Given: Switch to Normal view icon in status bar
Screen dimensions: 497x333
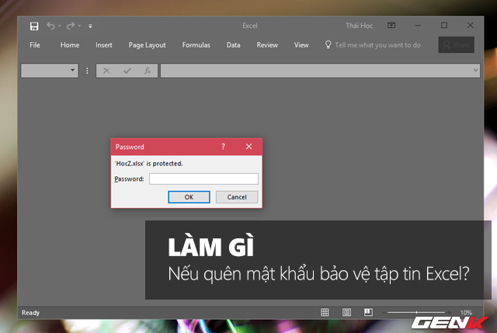Looking at the screenshot, I should [325, 312].
